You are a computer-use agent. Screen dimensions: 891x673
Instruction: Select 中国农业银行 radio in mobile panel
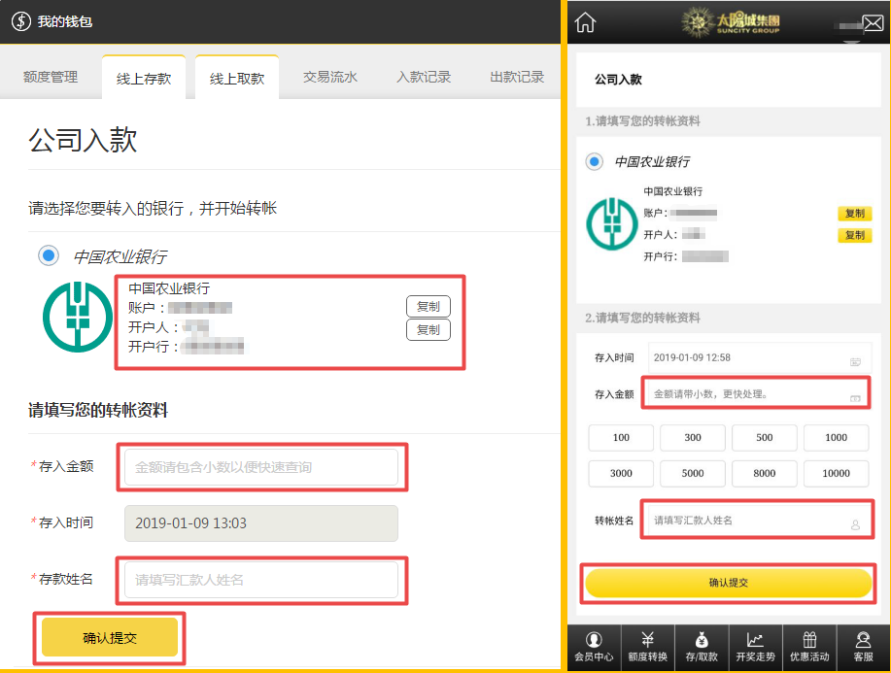point(594,161)
